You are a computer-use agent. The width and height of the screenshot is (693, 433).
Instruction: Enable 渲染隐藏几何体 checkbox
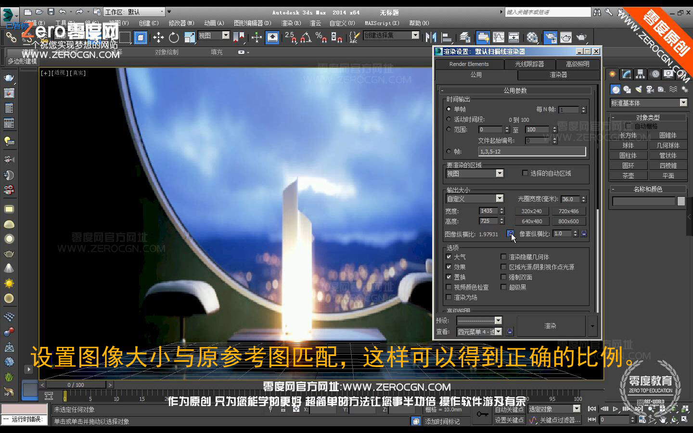coord(504,257)
